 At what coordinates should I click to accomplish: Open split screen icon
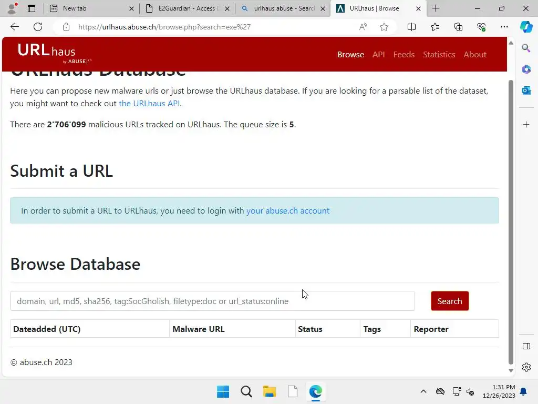point(411,27)
